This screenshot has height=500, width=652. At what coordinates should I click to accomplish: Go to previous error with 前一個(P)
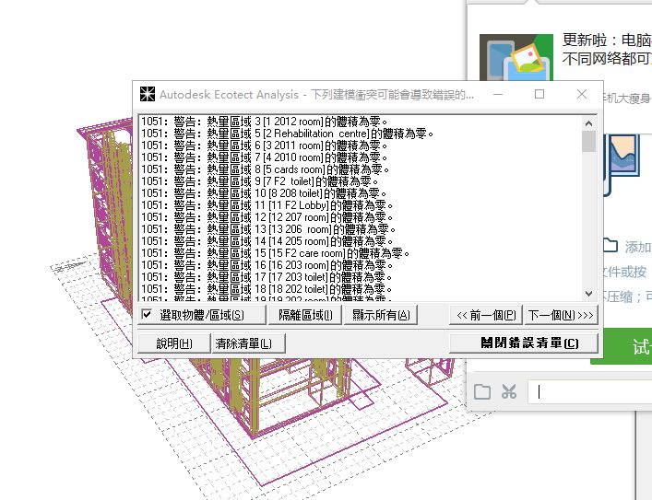click(486, 315)
